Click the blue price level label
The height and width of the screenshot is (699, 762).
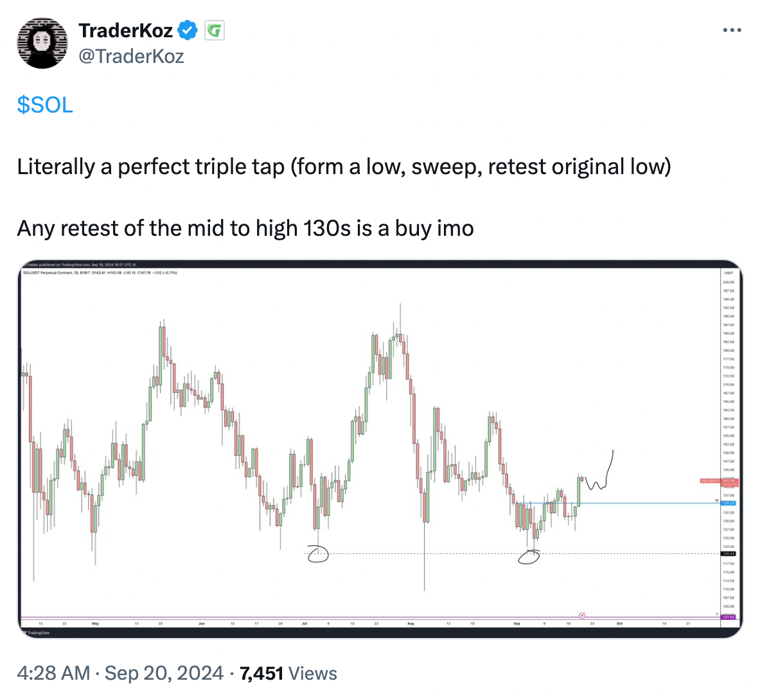[729, 503]
